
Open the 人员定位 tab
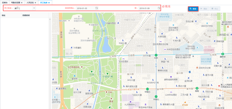[x=30, y=2]
